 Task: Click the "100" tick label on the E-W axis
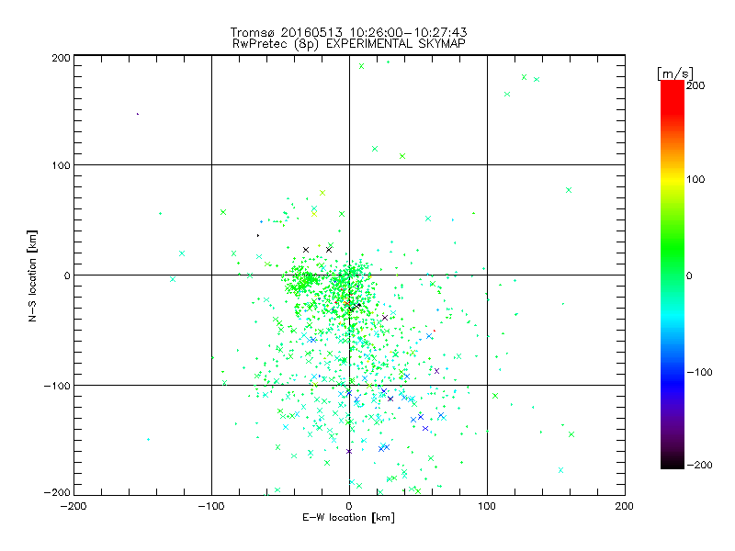point(487,506)
